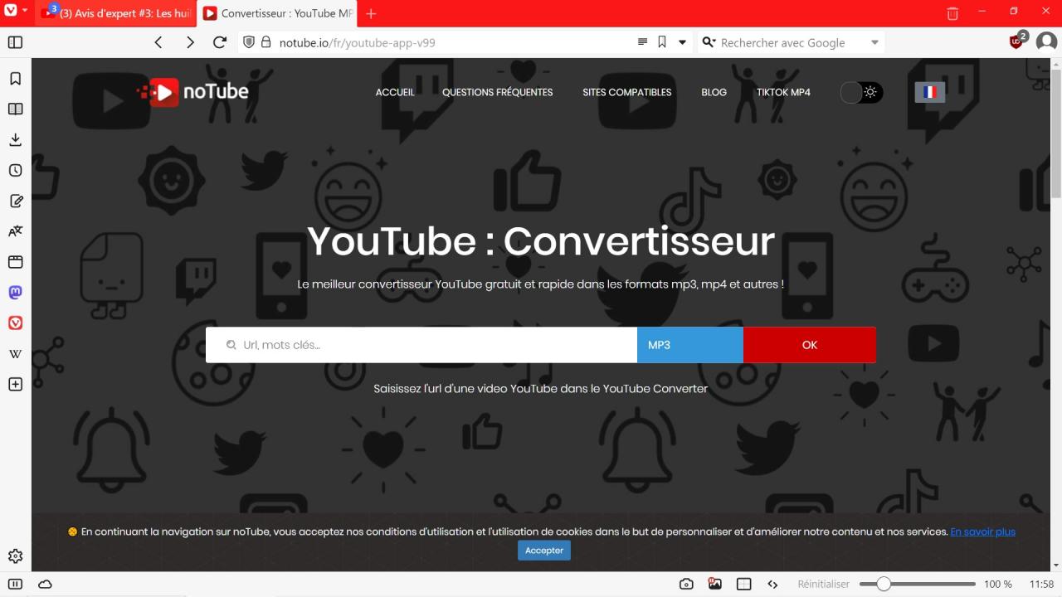1062x597 pixels.
Task: Toggle images and animations in status bar
Action: click(715, 584)
